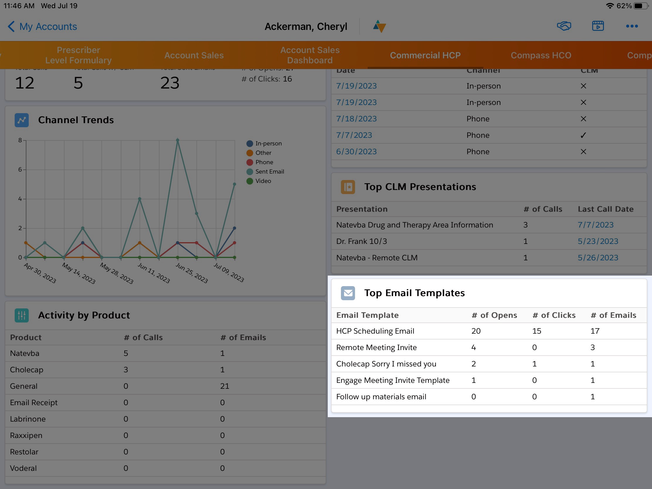This screenshot has height=489, width=652.
Task: Tap the Activity by Product sliders icon
Action: tap(22, 315)
